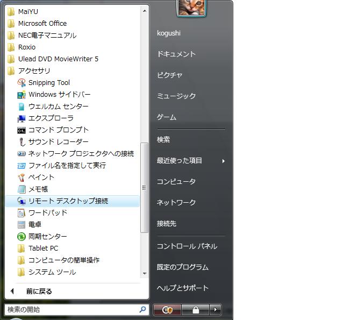Click the ワードパッド icon

[21, 213]
